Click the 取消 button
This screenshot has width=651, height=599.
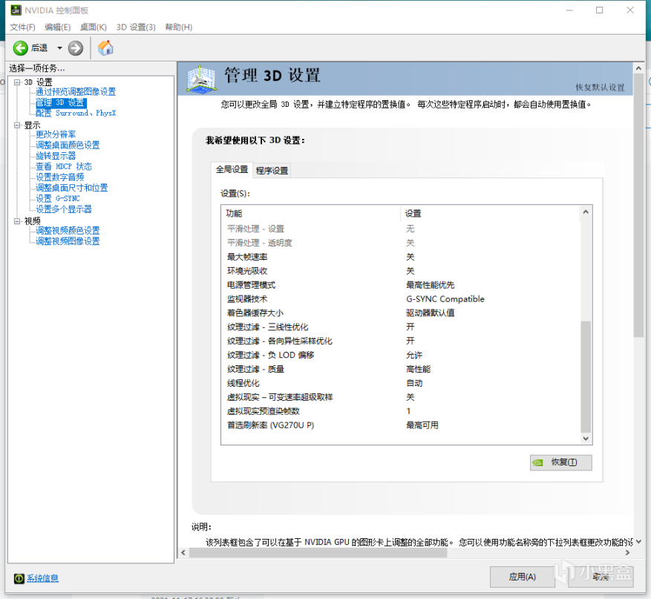point(601,577)
